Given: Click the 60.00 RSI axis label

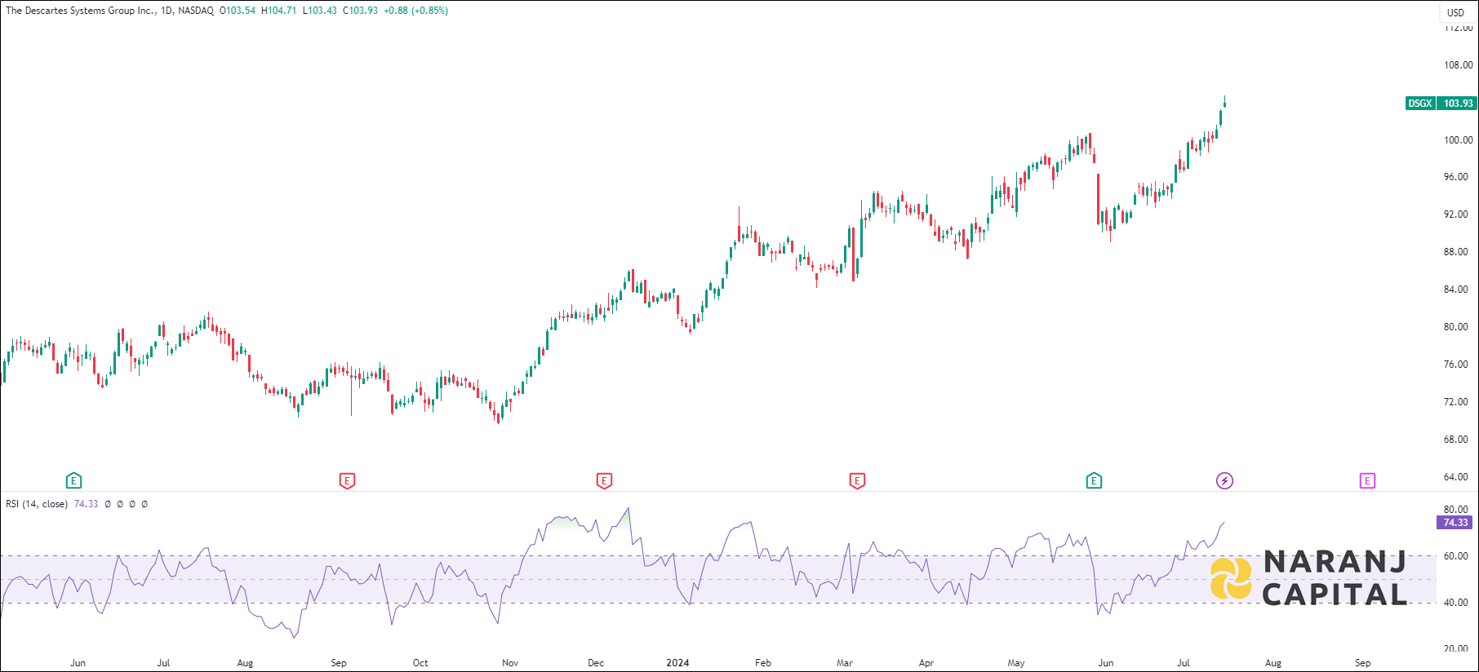Looking at the screenshot, I should (x=1455, y=556).
